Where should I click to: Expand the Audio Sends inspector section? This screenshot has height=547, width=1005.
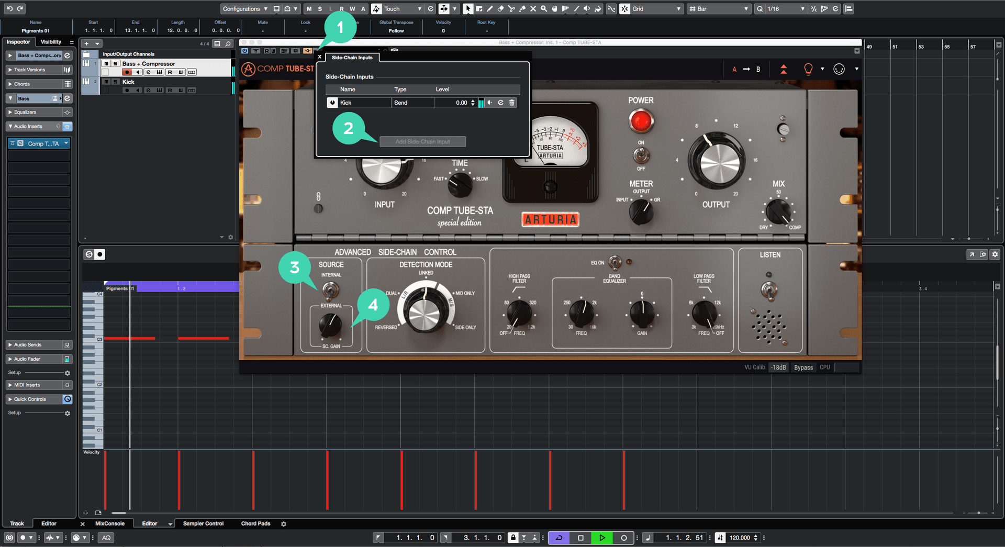tap(35, 345)
